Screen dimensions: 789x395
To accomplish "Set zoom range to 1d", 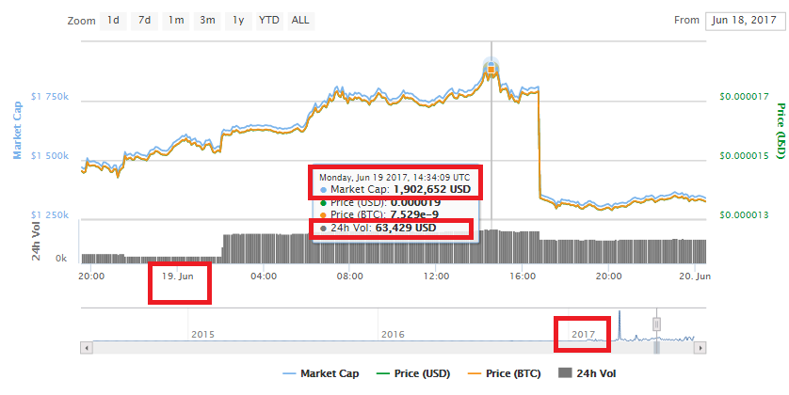I will pyautogui.click(x=113, y=20).
